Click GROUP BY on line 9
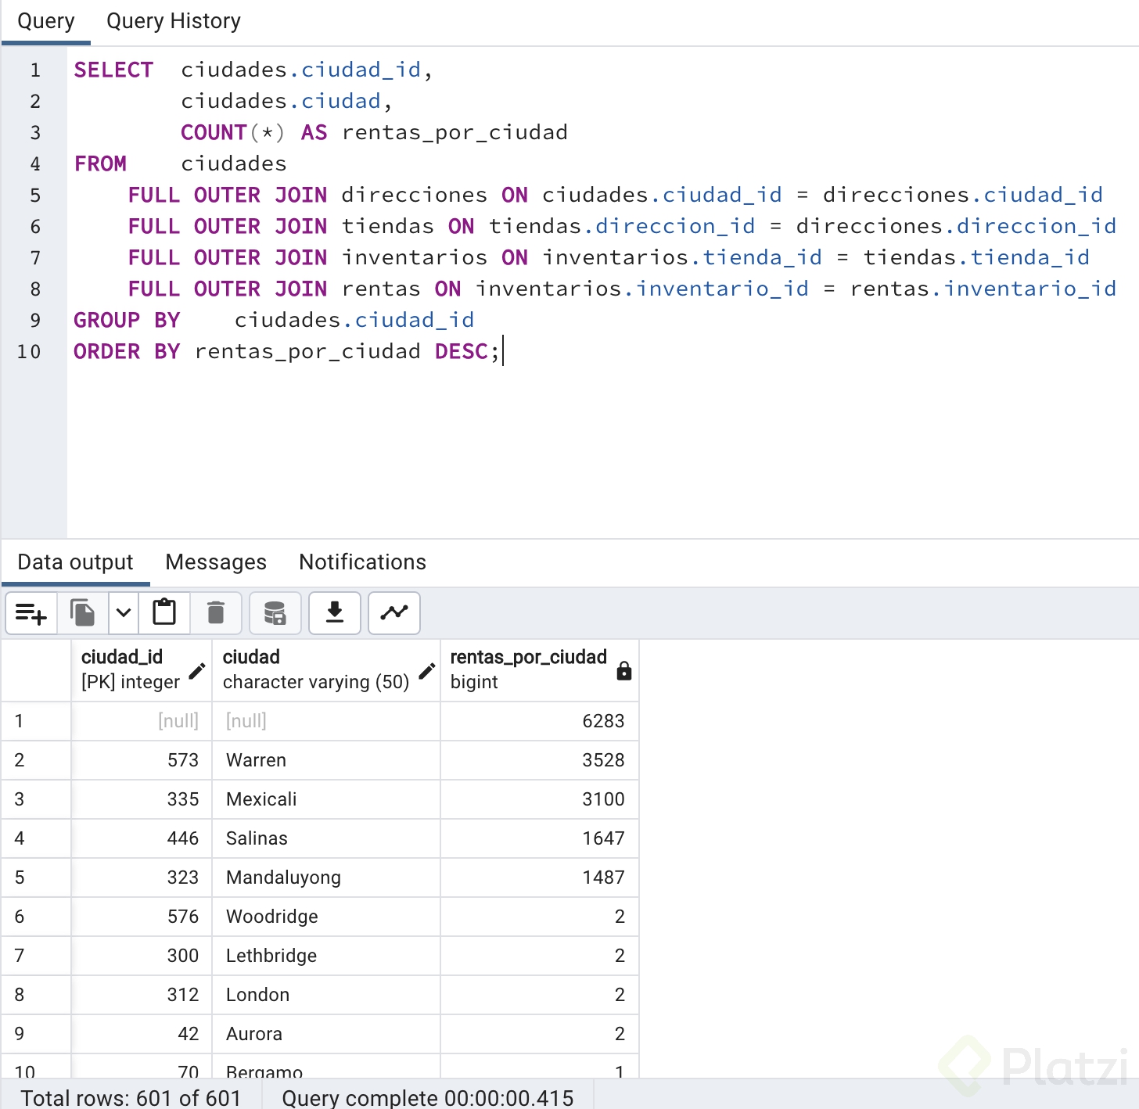The image size is (1139, 1109). pos(127,321)
